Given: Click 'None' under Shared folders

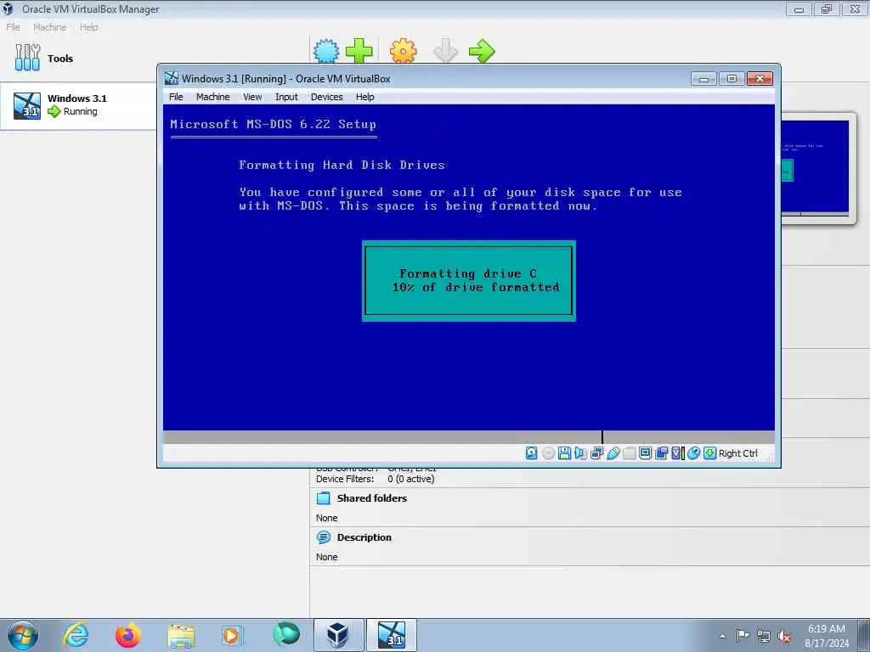Looking at the screenshot, I should pos(326,518).
